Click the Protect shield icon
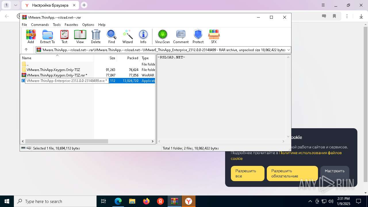This screenshot has height=207, width=368. pyautogui.click(x=198, y=37)
